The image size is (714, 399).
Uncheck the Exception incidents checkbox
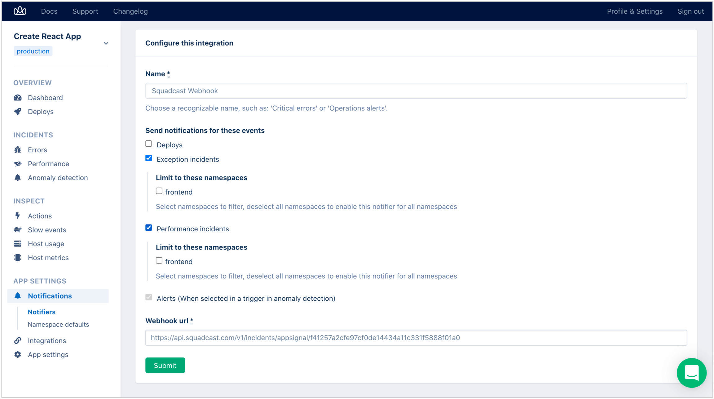(x=149, y=158)
